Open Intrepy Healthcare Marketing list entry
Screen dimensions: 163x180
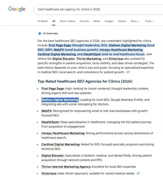click(63, 133)
